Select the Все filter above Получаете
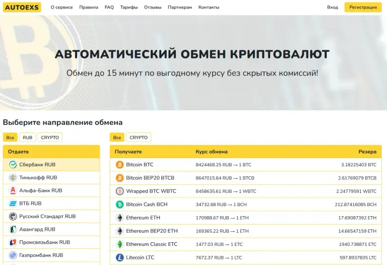The image size is (387, 265). click(117, 138)
